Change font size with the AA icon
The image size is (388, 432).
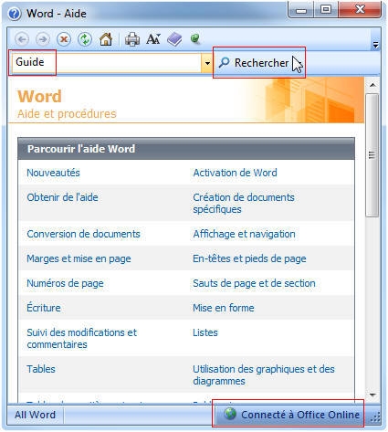[153, 39]
